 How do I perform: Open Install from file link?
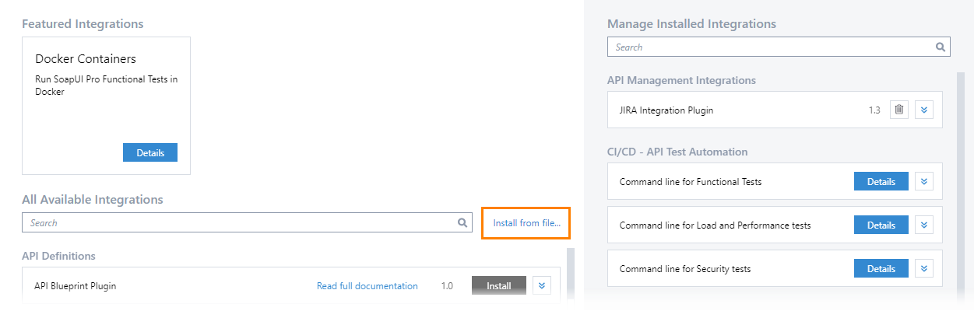[526, 222]
